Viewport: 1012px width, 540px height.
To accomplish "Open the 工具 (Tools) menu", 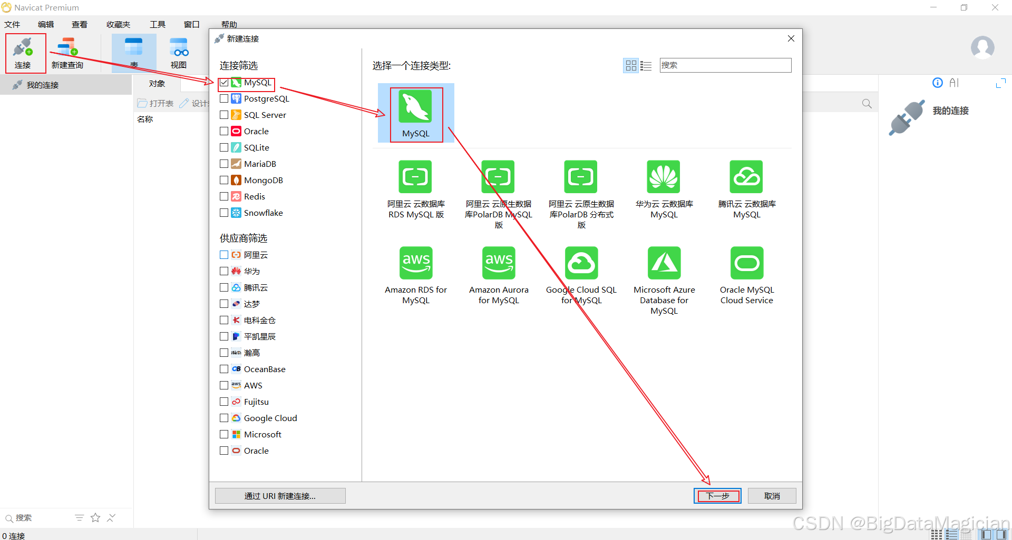I will click(x=158, y=24).
